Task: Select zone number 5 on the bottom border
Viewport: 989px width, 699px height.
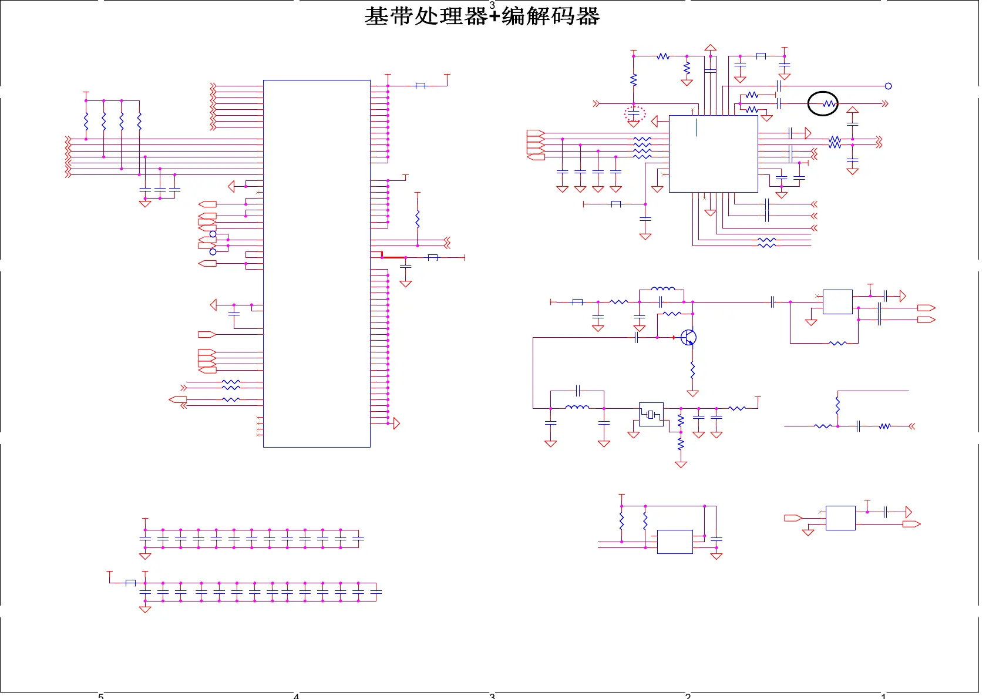Action: click(100, 696)
